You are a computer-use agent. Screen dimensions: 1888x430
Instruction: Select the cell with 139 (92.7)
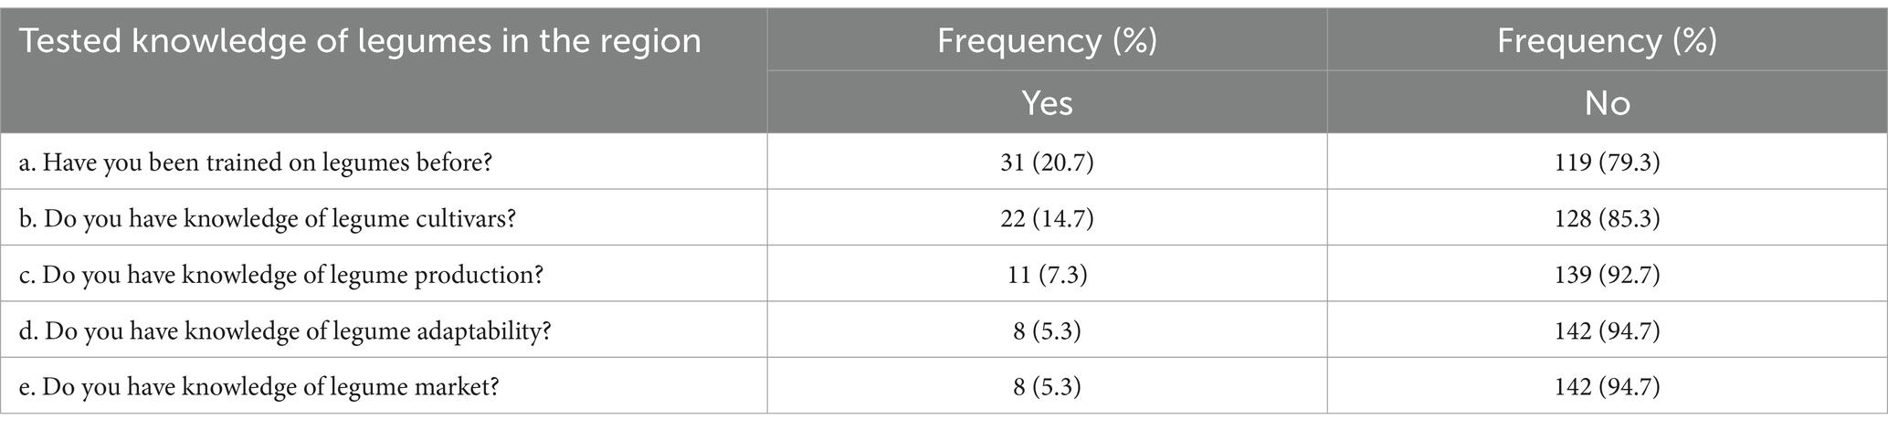[x=1607, y=275]
